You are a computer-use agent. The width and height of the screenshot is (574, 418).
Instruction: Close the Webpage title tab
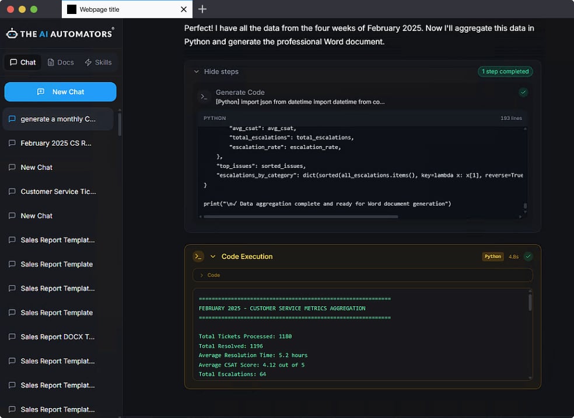click(184, 9)
